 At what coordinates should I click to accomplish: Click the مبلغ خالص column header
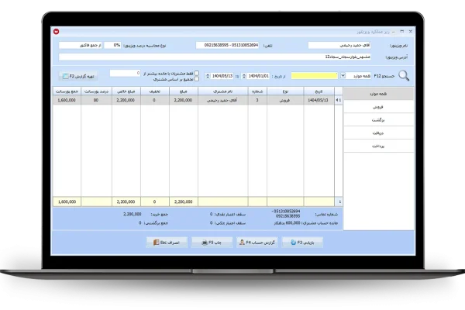coord(126,91)
